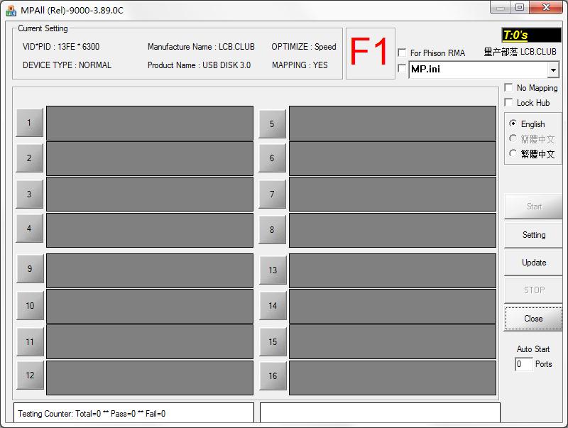
Task: Click port button 13
Action: [273, 270]
